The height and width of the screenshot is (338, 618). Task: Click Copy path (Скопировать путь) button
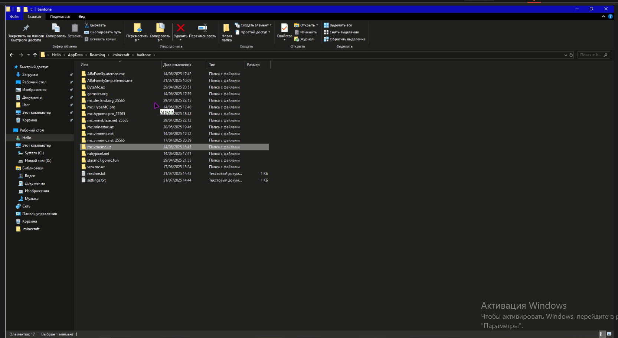point(103,32)
